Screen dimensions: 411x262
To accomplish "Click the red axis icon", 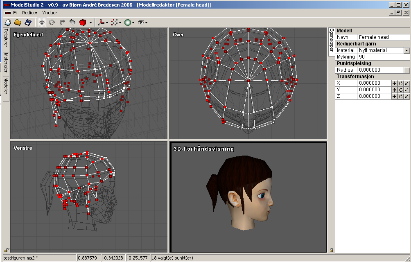I will [101, 23].
